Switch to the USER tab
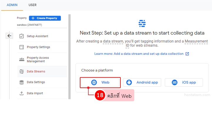Image resolution: width=212 pixels, height=126 pixels. 32,5
